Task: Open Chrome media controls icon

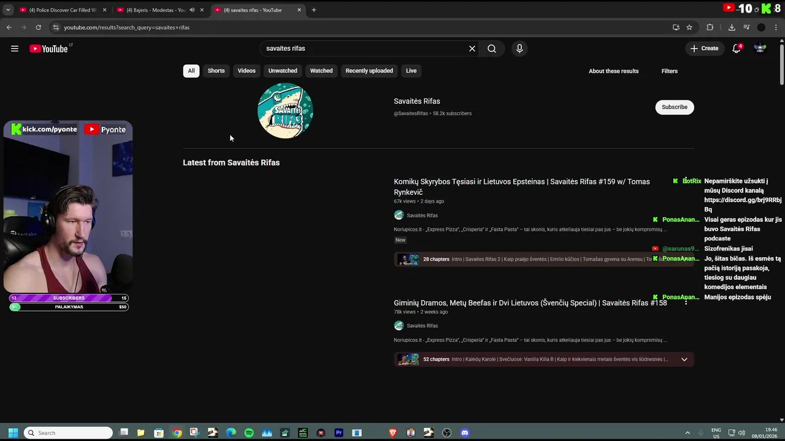Action: (746, 27)
